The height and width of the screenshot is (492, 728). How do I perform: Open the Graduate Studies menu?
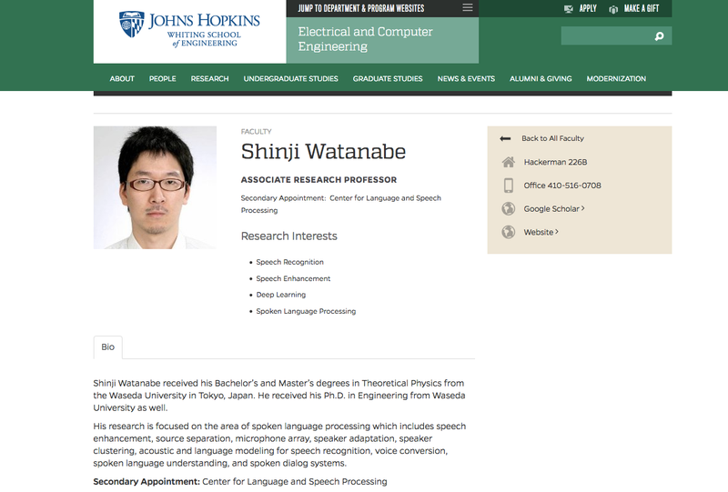388,78
